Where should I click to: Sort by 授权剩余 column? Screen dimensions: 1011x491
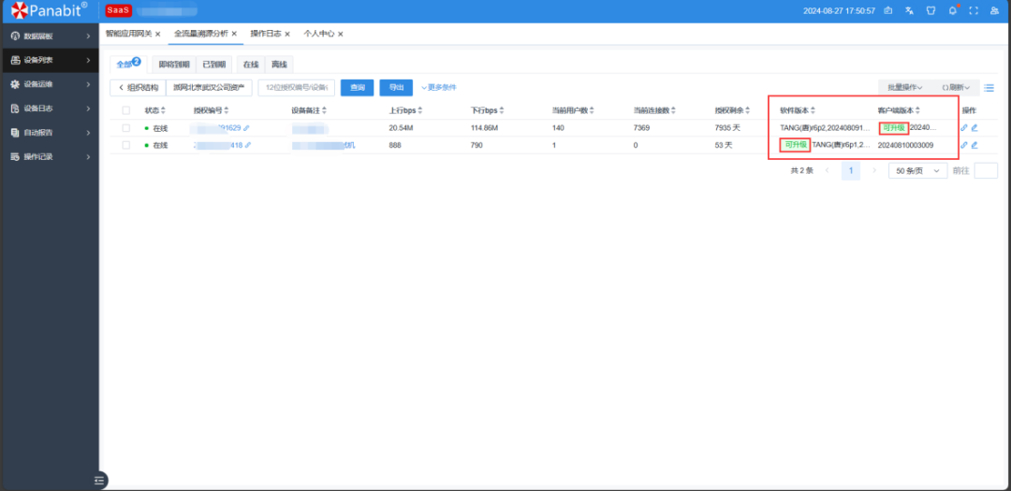point(747,110)
